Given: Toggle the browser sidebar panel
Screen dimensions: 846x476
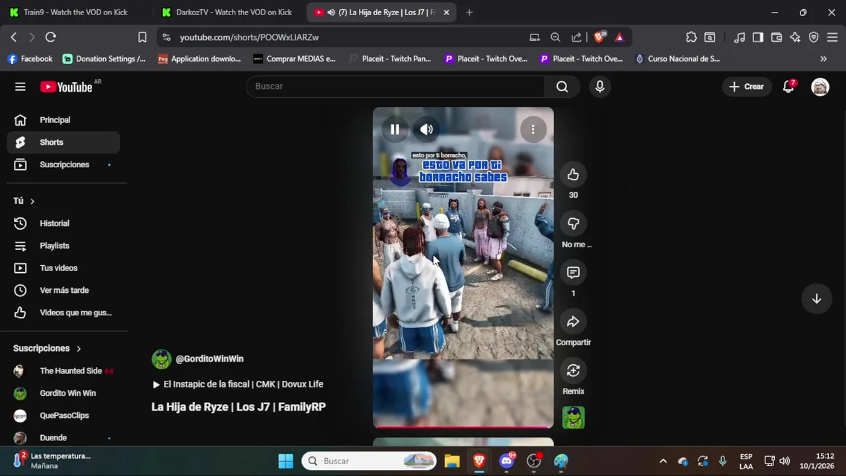Looking at the screenshot, I should [x=758, y=38].
